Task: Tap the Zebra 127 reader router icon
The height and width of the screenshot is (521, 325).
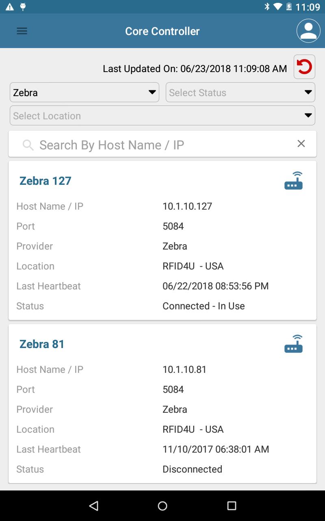Action: pyautogui.click(x=293, y=181)
